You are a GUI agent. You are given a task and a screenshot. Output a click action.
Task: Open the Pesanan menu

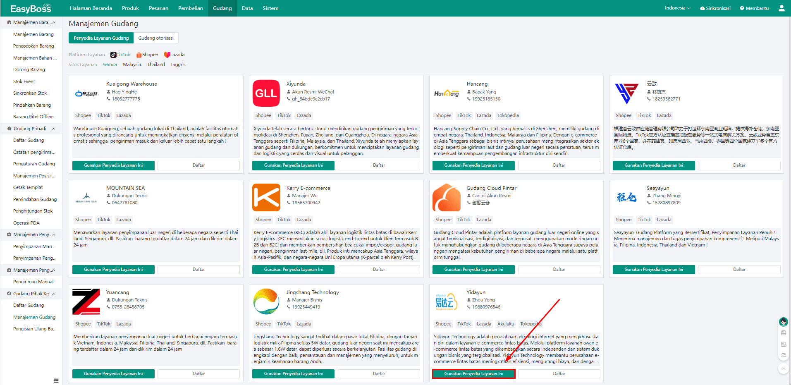coord(158,8)
